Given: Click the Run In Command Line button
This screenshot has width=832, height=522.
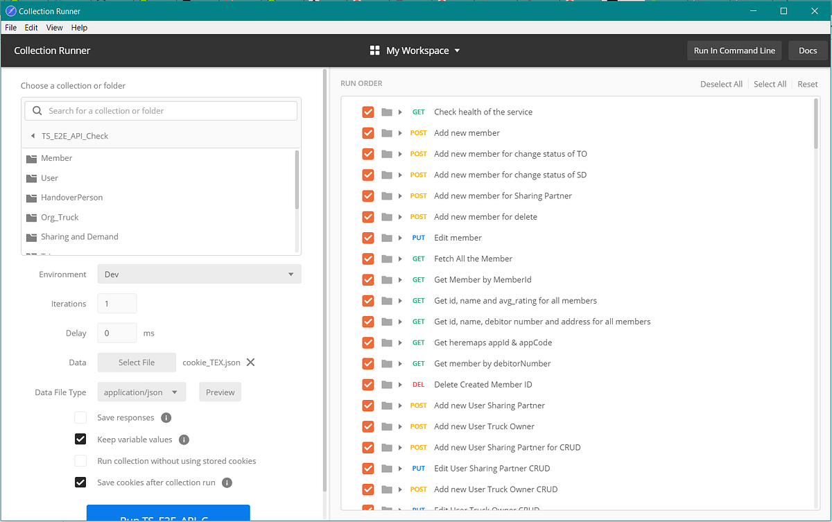Looking at the screenshot, I should 734,50.
